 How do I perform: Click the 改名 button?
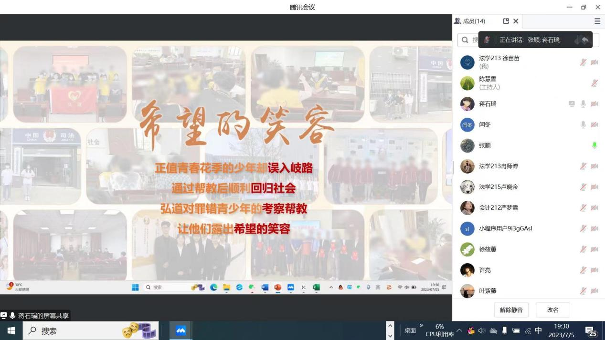coord(552,310)
